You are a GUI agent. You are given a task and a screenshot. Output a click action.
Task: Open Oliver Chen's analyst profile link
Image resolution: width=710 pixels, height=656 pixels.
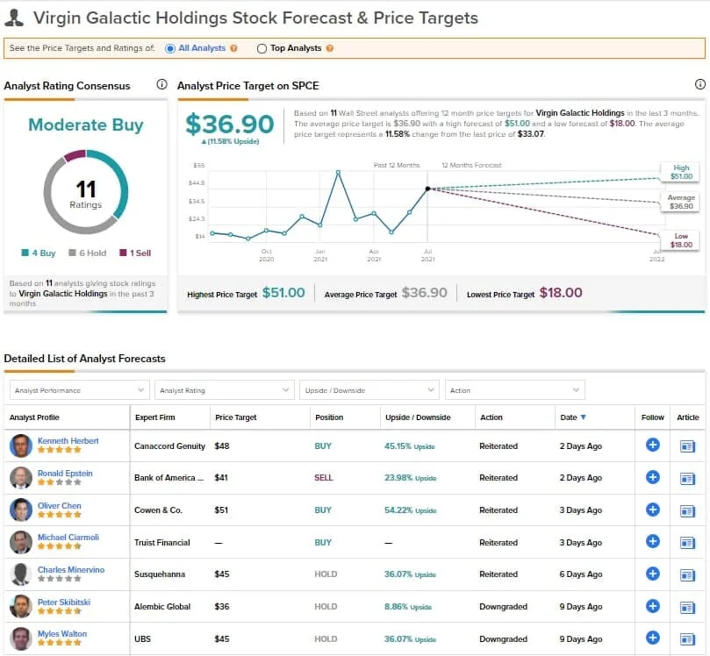coord(60,506)
